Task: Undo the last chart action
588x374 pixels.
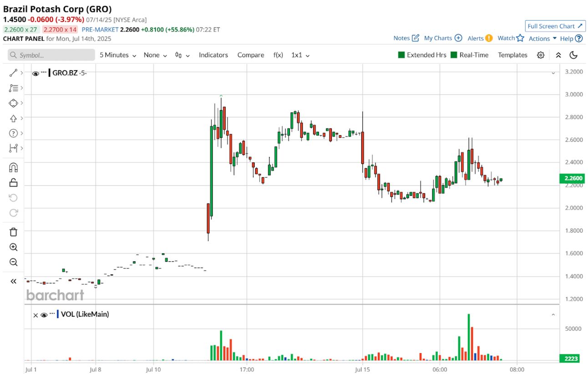Action: (13, 198)
